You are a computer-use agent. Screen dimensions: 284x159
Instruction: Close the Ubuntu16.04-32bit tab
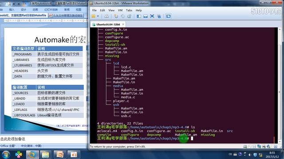[123, 24]
